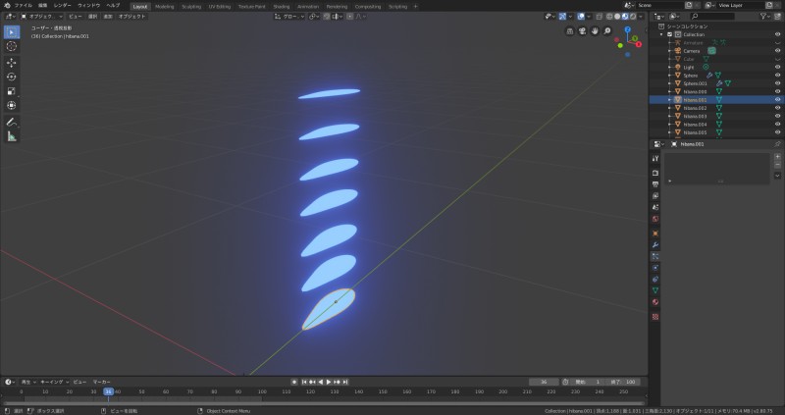The image size is (785, 415).
Task: Open the ウィンドウ (Window) menu
Action: coord(88,6)
